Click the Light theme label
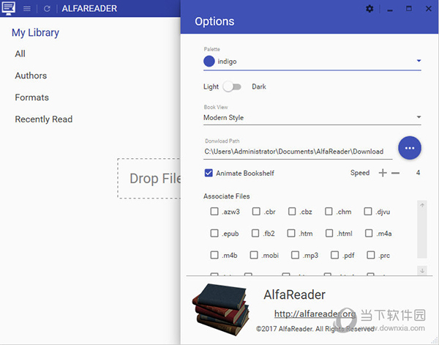 click(211, 86)
